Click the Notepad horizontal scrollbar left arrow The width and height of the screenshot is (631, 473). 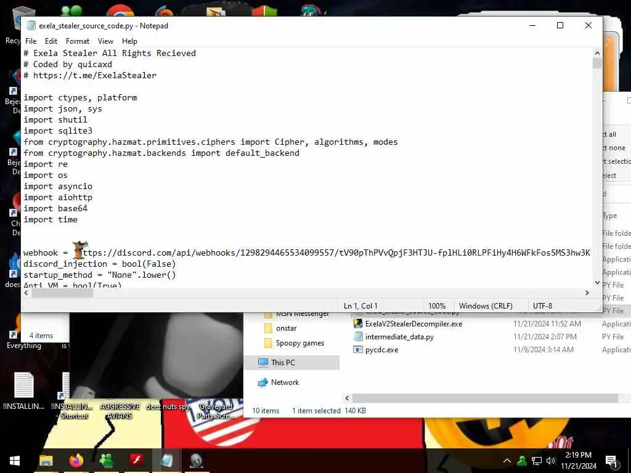tap(26, 293)
